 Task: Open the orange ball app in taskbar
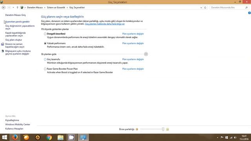point(26,137)
